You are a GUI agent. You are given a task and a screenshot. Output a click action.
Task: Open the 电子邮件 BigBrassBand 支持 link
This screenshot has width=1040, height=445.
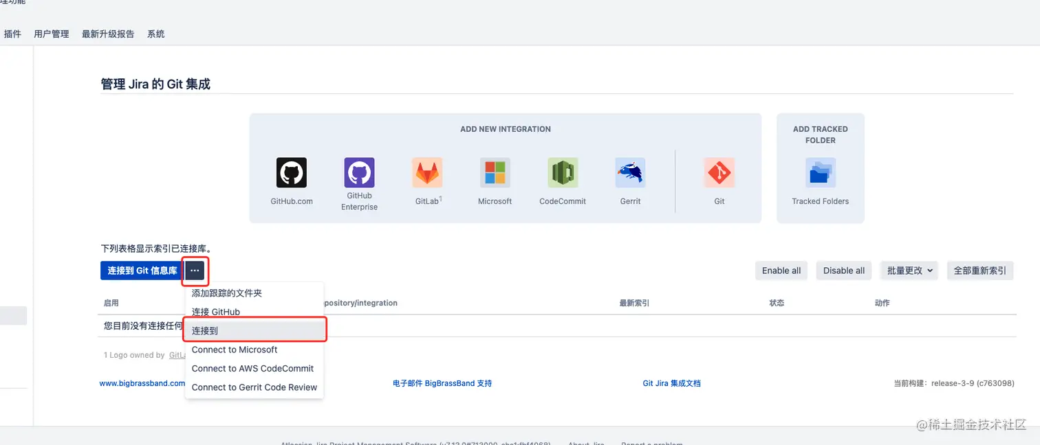(x=442, y=383)
